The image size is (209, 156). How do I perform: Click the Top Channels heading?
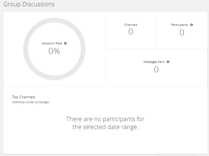[24, 97]
